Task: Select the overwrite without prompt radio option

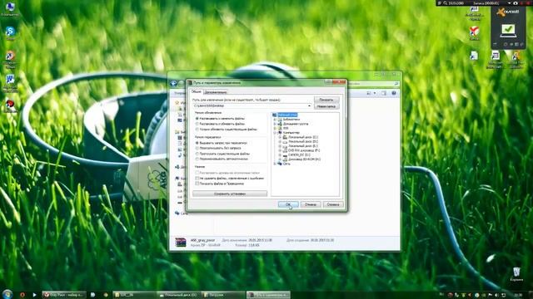Action: pyautogui.click(x=197, y=149)
